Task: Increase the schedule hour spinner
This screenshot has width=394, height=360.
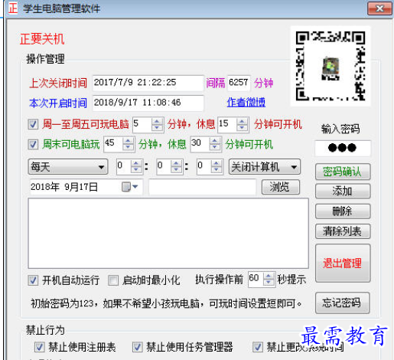Action: pyautogui.click(x=136, y=164)
